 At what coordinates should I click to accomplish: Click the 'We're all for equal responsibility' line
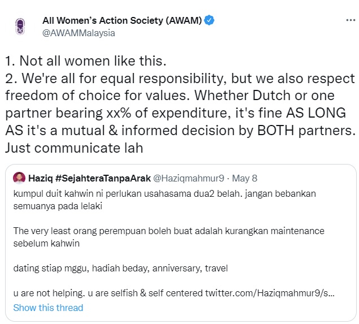179,79
